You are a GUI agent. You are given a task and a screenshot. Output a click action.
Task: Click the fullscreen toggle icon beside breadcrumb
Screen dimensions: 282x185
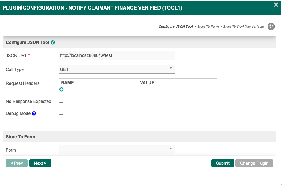[271, 26]
